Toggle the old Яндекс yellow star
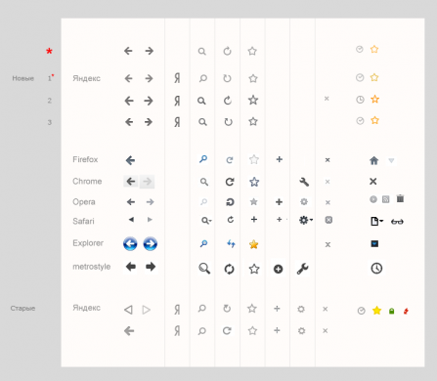 tap(376, 311)
